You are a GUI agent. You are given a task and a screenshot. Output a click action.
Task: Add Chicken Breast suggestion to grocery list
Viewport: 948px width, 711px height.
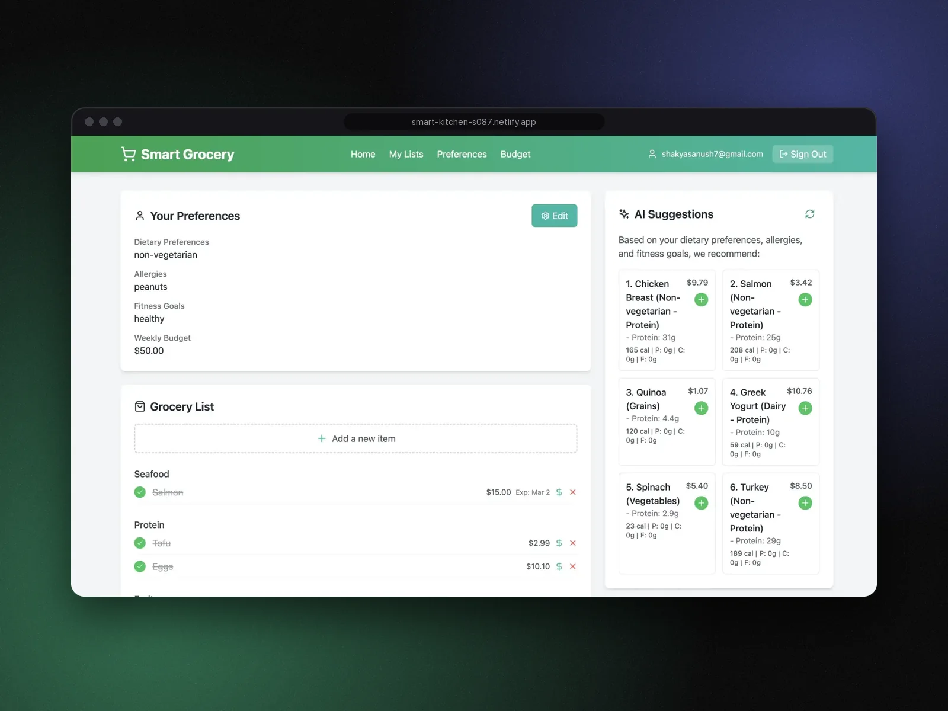coord(701,300)
